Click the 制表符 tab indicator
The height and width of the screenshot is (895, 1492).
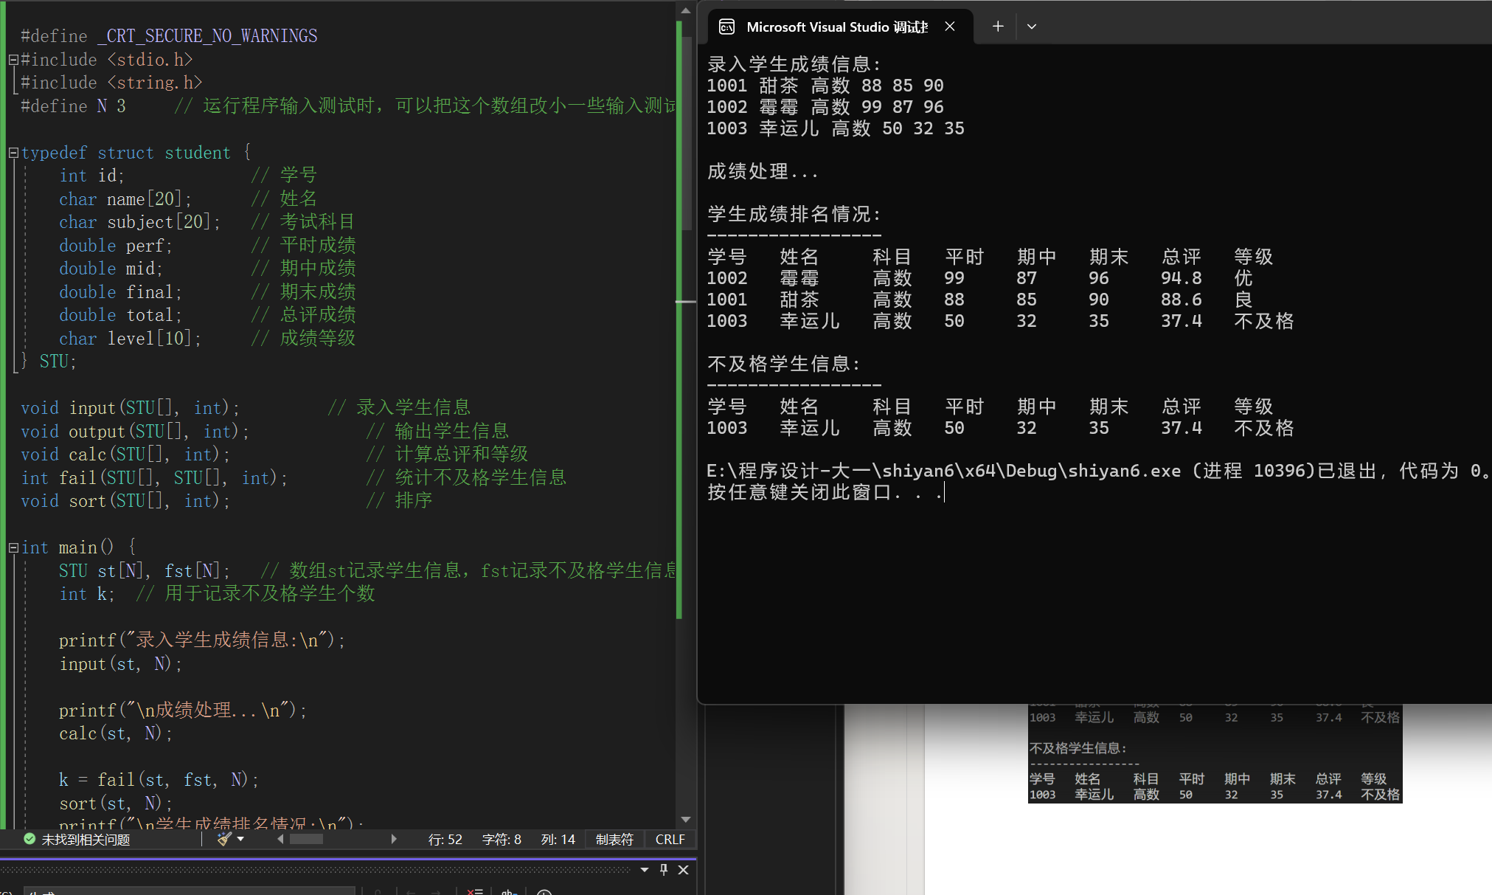(614, 839)
